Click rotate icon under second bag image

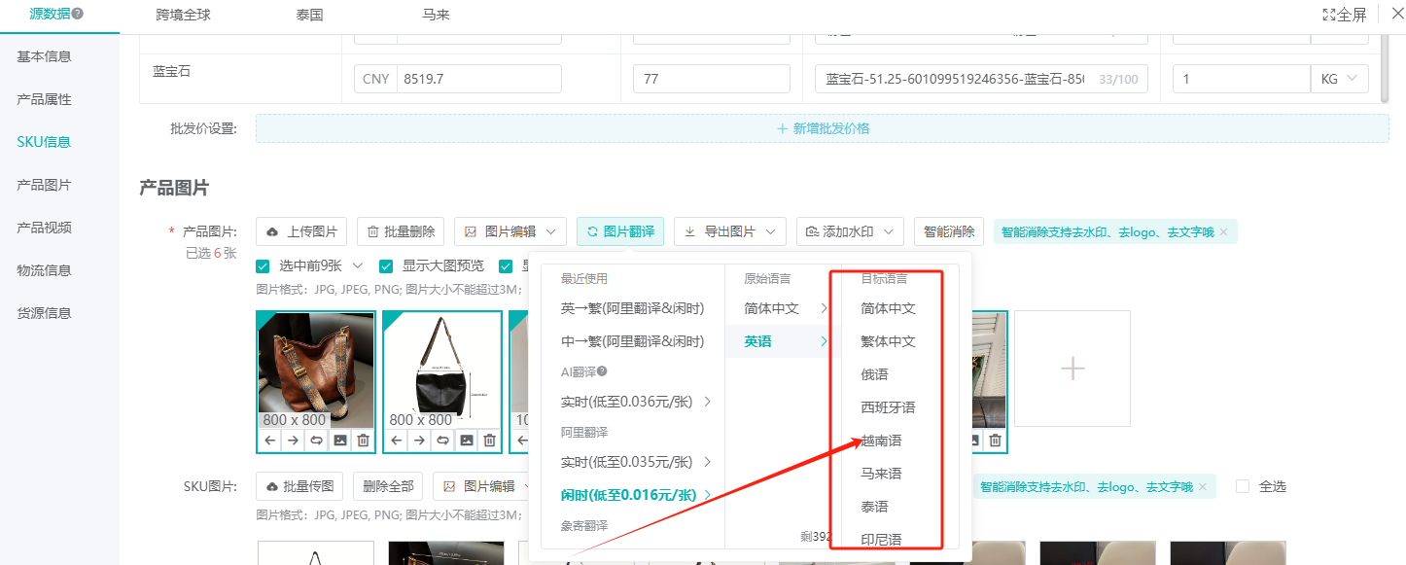tap(442, 441)
